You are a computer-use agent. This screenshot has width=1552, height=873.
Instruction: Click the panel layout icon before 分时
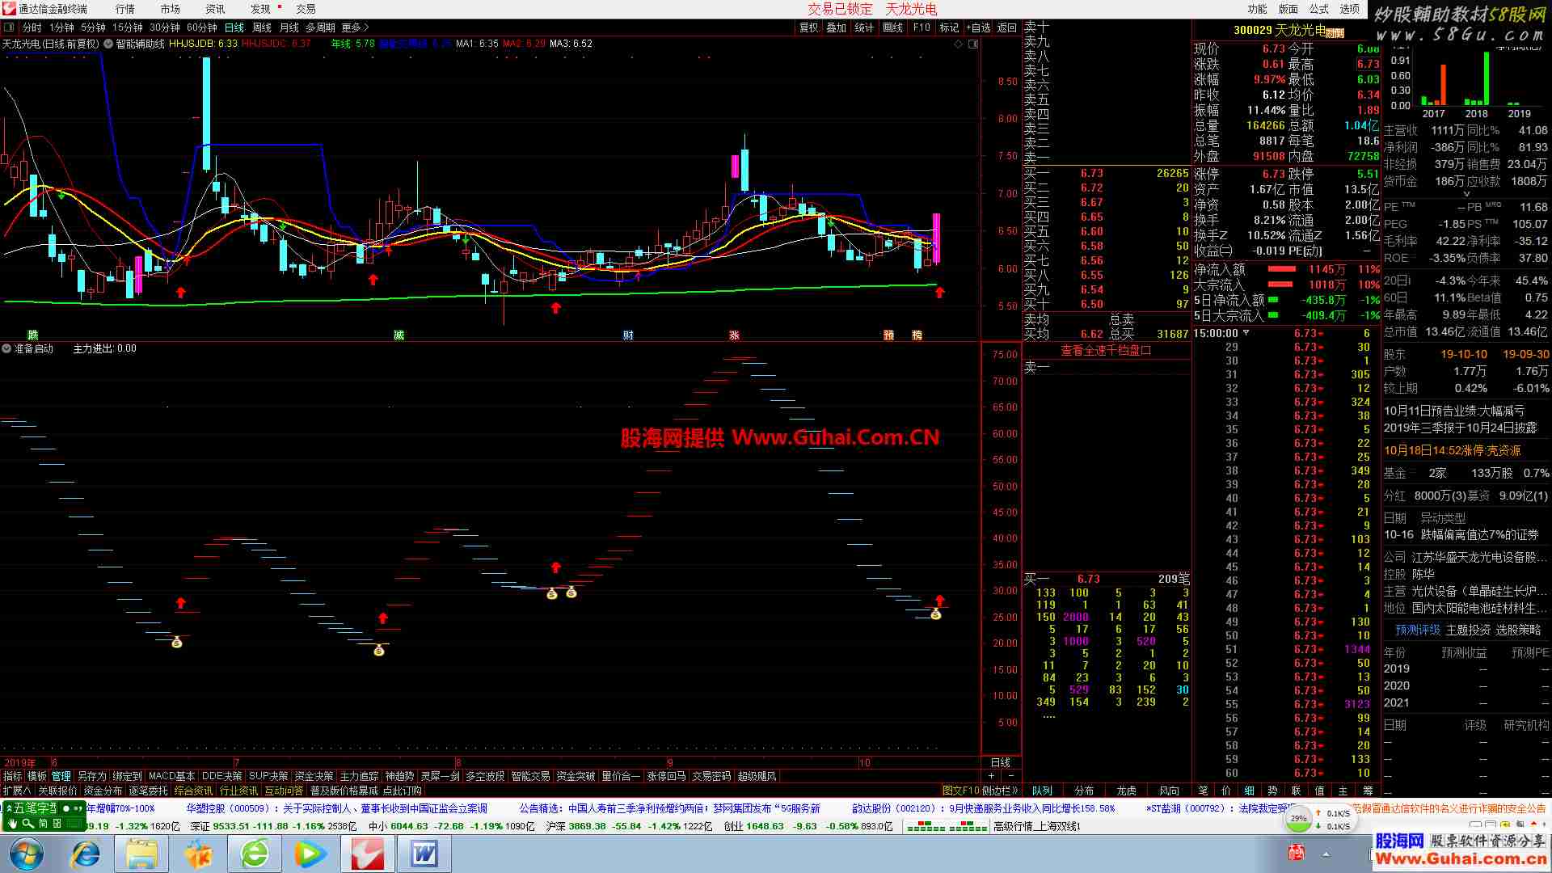(10, 27)
